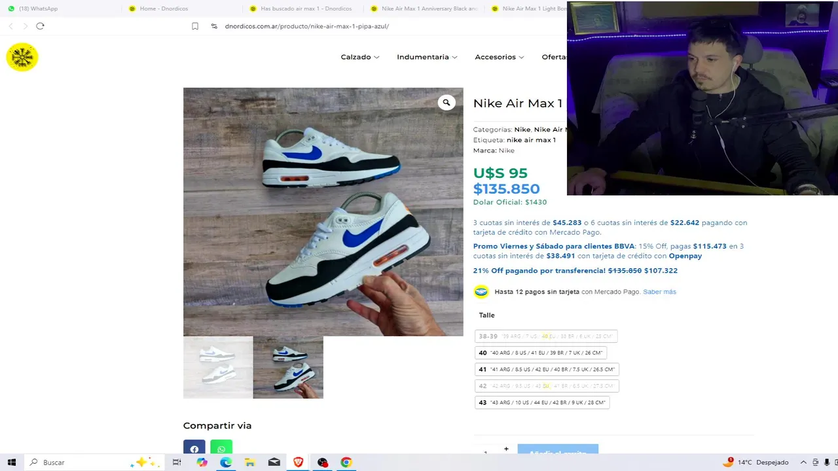Open Task View on the taskbar
838x471 pixels.
[176, 462]
